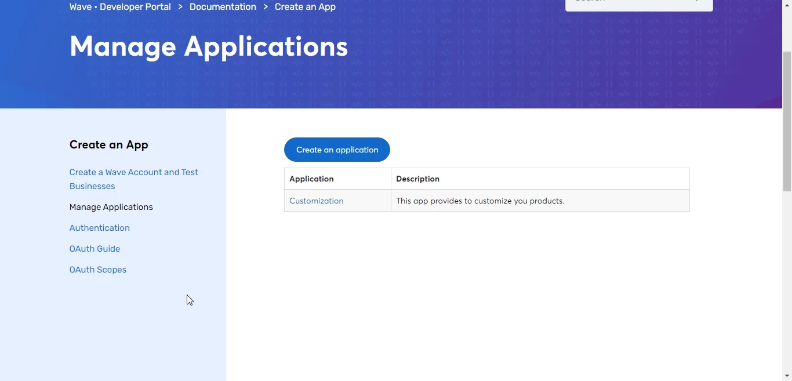The image size is (792, 381).
Task: Select Manage Applications in the sidebar
Action: [111, 207]
